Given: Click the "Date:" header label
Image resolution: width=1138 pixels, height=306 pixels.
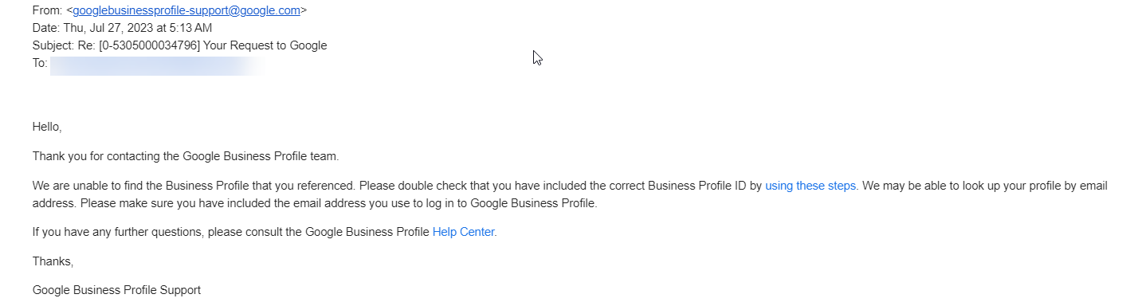Looking at the screenshot, I should tap(47, 28).
